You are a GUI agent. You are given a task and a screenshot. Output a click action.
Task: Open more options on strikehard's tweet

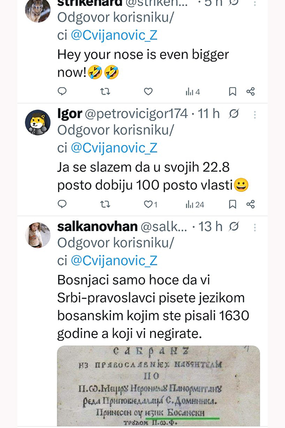click(255, 3)
